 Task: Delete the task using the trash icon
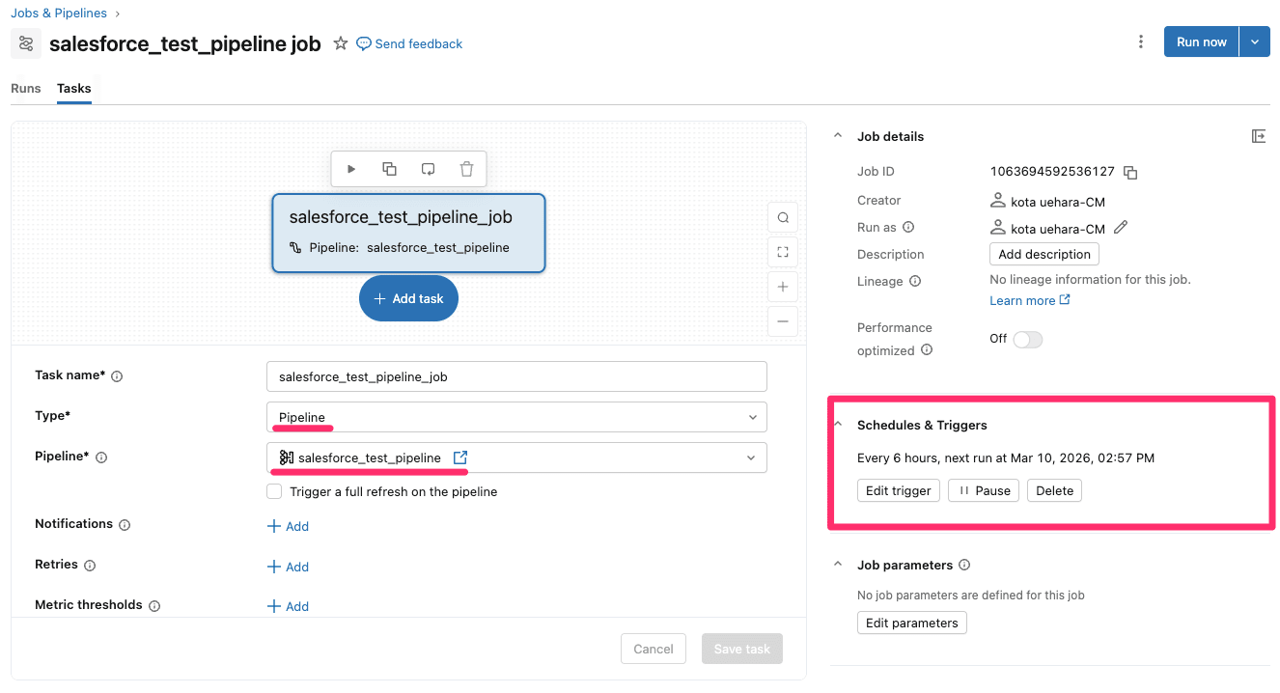[x=467, y=168]
